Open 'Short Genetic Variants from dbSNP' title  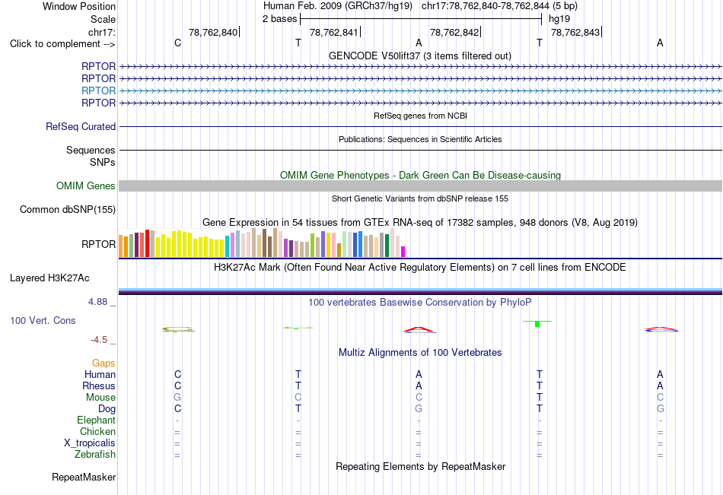click(x=420, y=199)
